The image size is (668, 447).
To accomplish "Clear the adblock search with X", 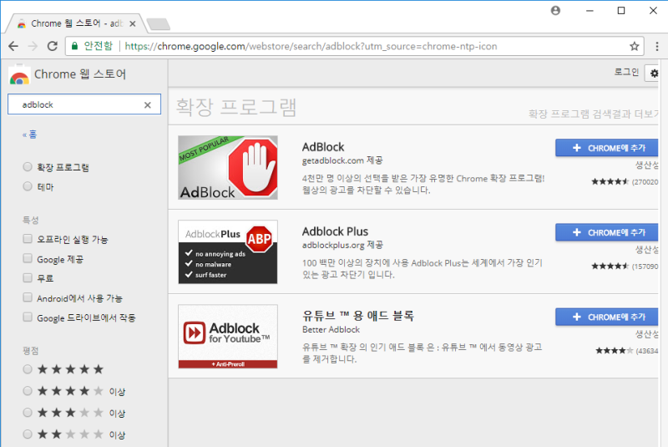I will 148,104.
